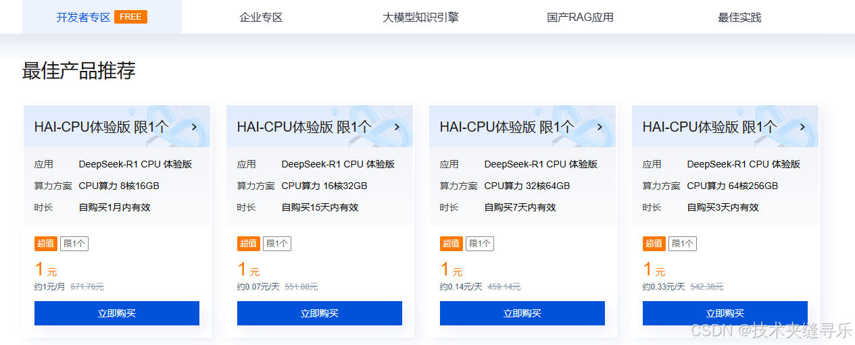Click the struck-through price 551.88元
This screenshot has height=345, width=855.
[301, 287]
